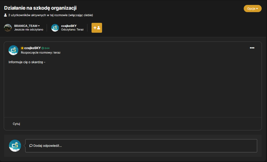Open czajkoSKY avatar in participants bar

(55, 28)
